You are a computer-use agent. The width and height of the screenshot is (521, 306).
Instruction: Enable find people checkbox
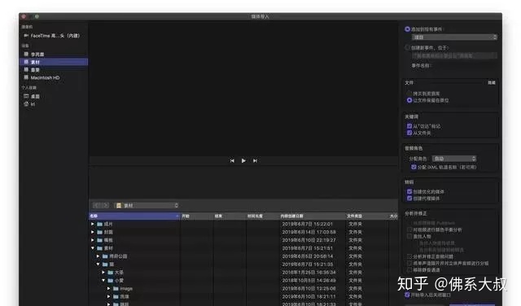pos(409,237)
